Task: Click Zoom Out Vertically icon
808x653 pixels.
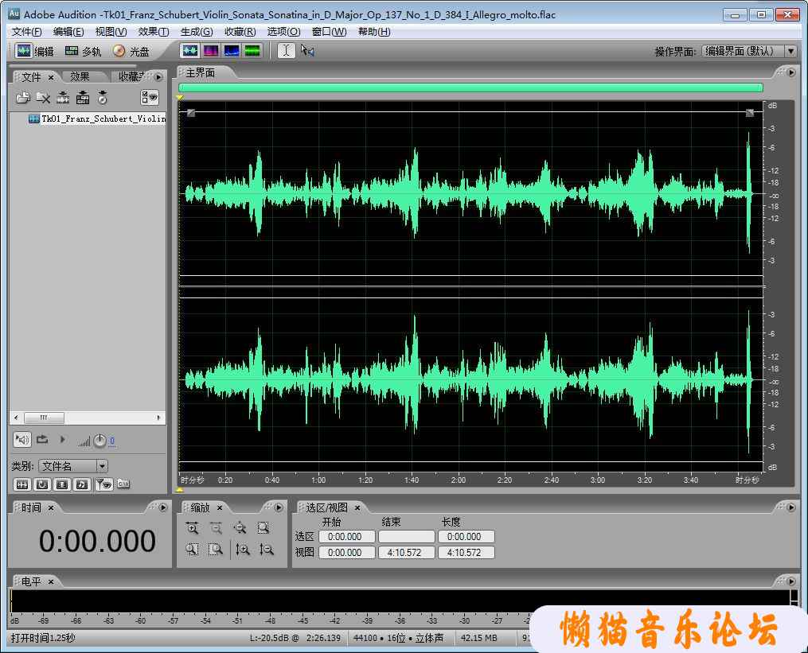Action: tap(267, 550)
